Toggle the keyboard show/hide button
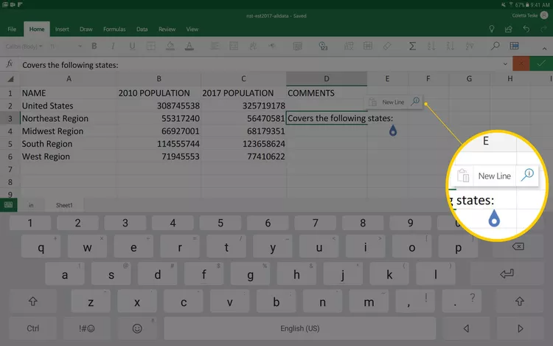This screenshot has width=553, height=346. (x=9, y=205)
